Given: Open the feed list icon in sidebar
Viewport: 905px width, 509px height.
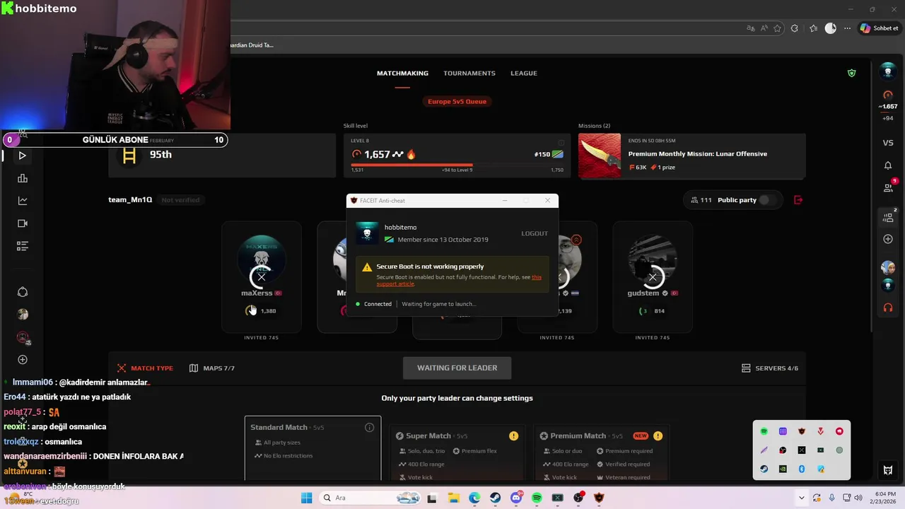Looking at the screenshot, I should pos(23,246).
